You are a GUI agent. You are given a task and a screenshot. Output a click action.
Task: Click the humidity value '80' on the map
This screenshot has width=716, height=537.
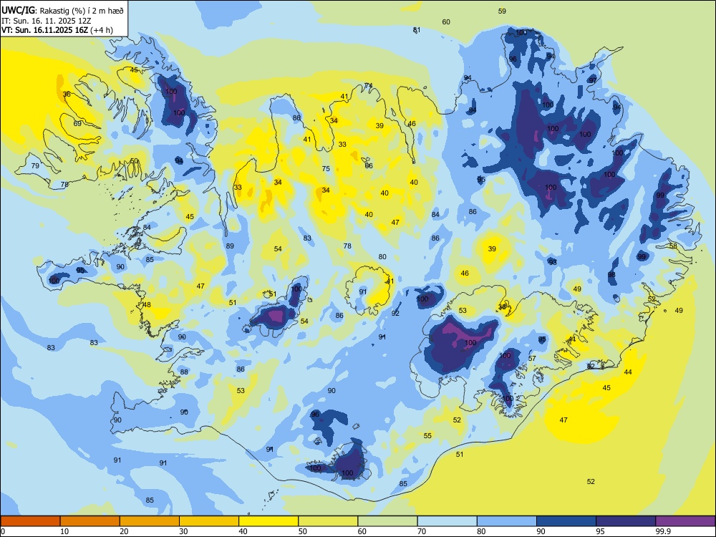(382, 256)
